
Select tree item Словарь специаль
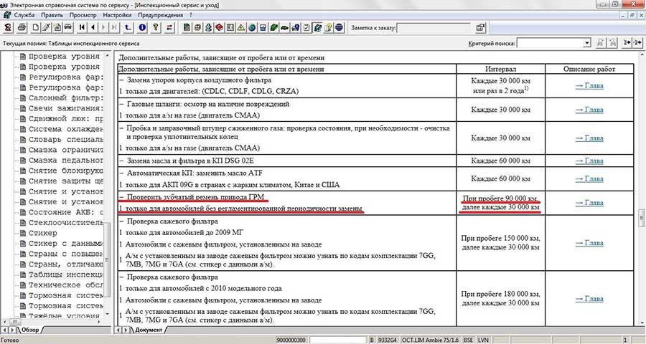pos(66,140)
